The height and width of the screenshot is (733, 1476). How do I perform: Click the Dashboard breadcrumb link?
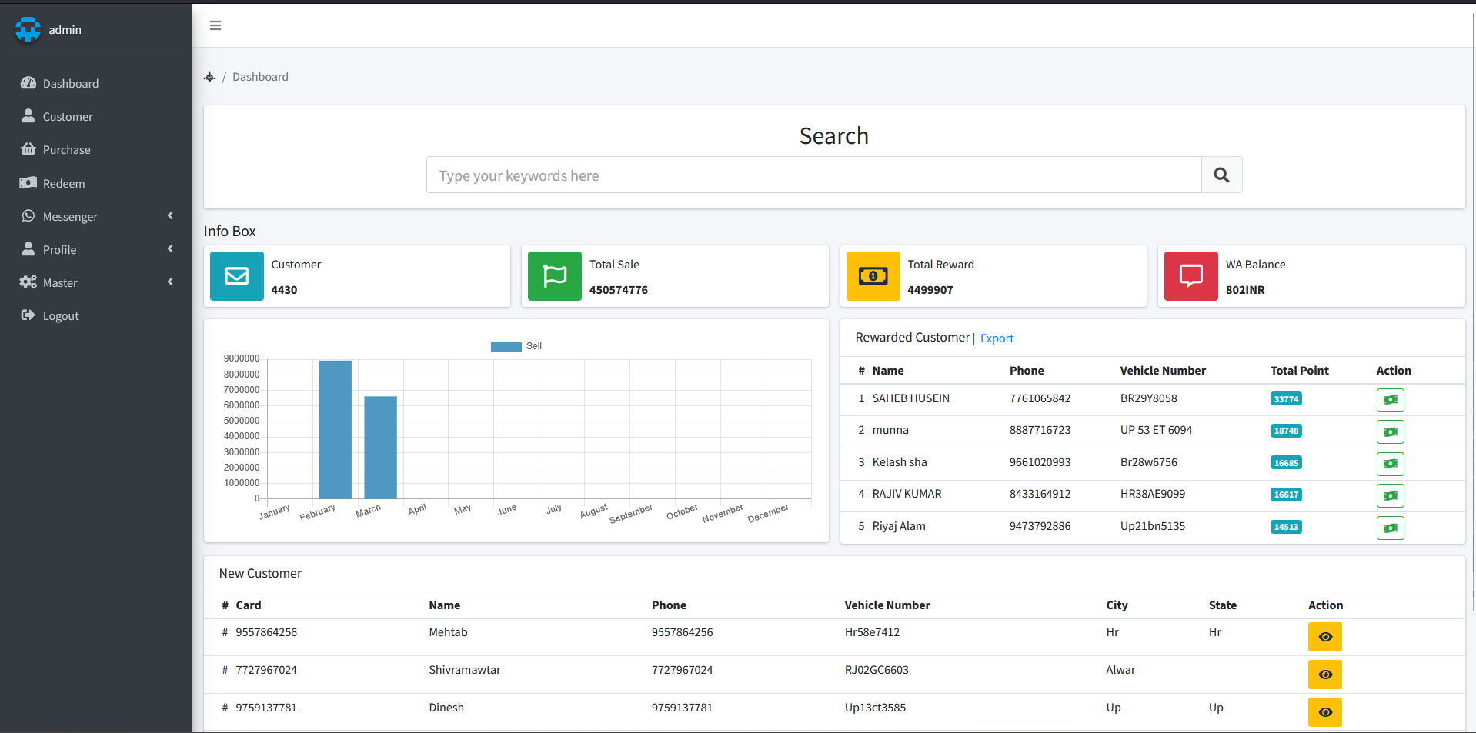[x=260, y=76]
